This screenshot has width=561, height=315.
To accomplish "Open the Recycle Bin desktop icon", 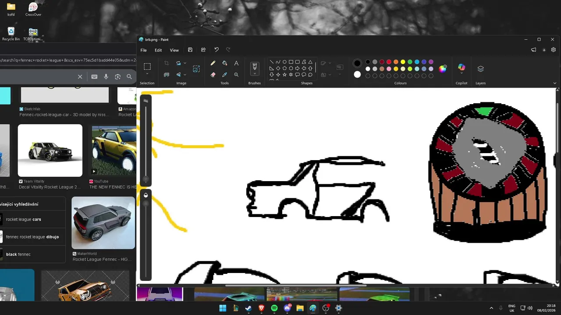I will [x=11, y=34].
